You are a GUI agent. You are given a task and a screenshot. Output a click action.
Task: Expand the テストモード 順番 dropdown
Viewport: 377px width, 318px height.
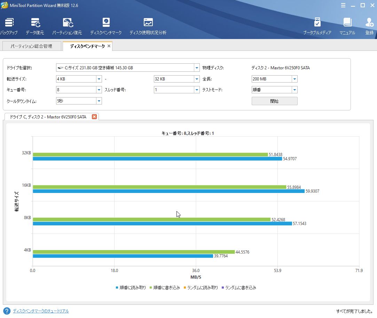pos(294,90)
